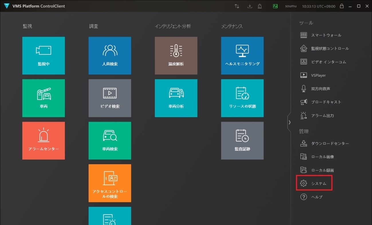Click the ローカル録画 folder icon
Viewport: 372px width, 225px height.
pyautogui.click(x=304, y=170)
